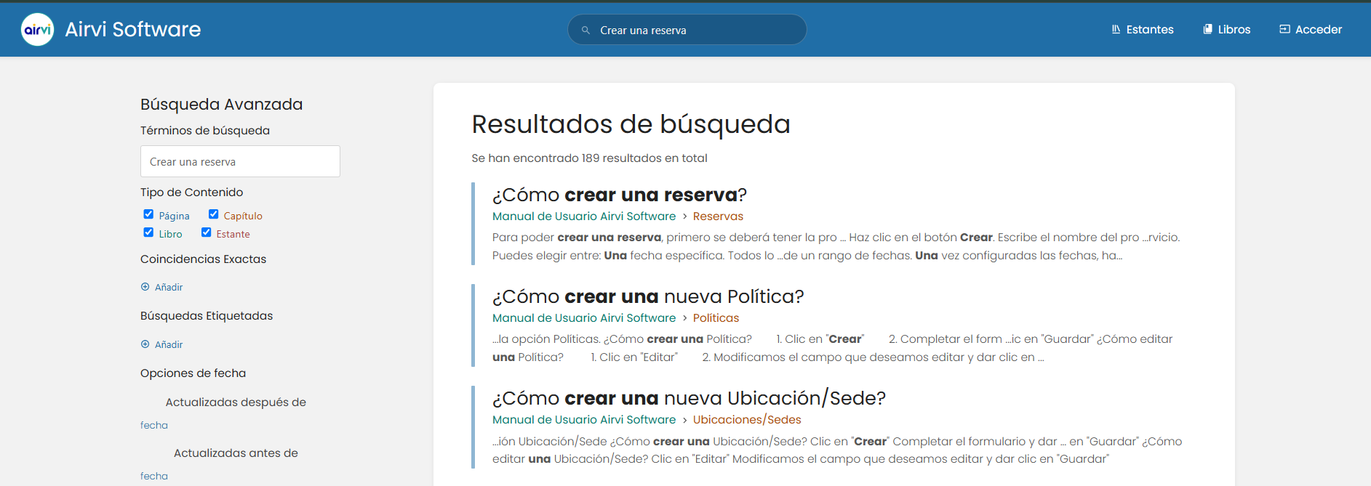Open the Reservas chapter breadcrumb link

point(718,216)
